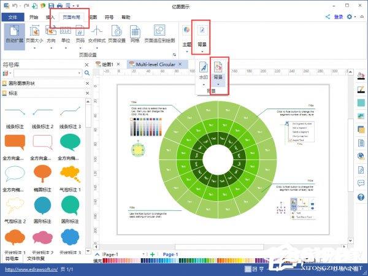Close the 图形图表形状 library category
The image size is (368, 276).
[87, 83]
